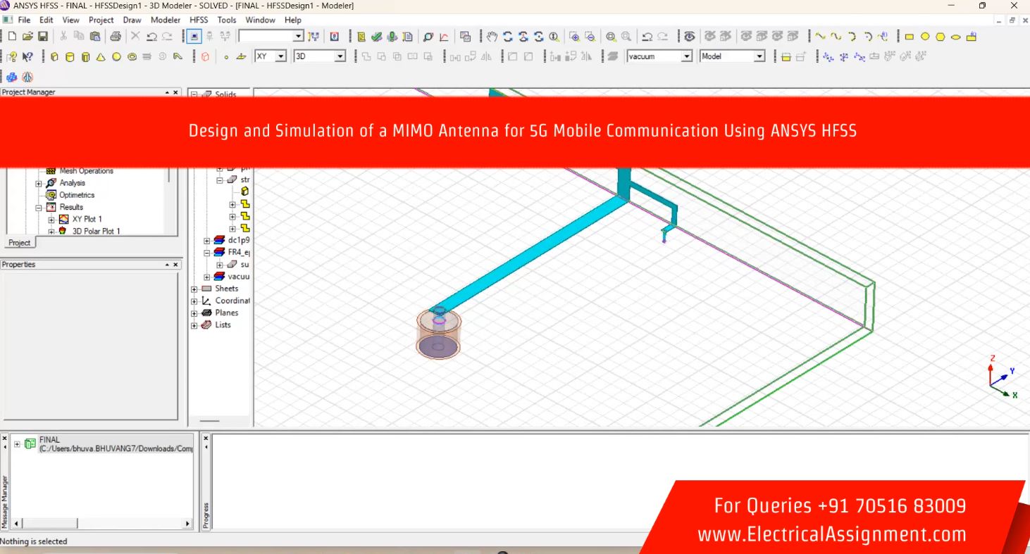
Task: Toggle the highlighted select mode button
Action: (194, 37)
